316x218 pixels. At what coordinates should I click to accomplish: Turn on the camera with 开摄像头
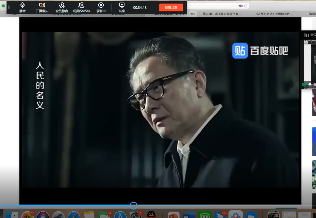point(42,7)
